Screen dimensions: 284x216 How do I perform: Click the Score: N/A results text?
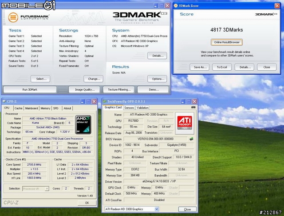point(119,73)
